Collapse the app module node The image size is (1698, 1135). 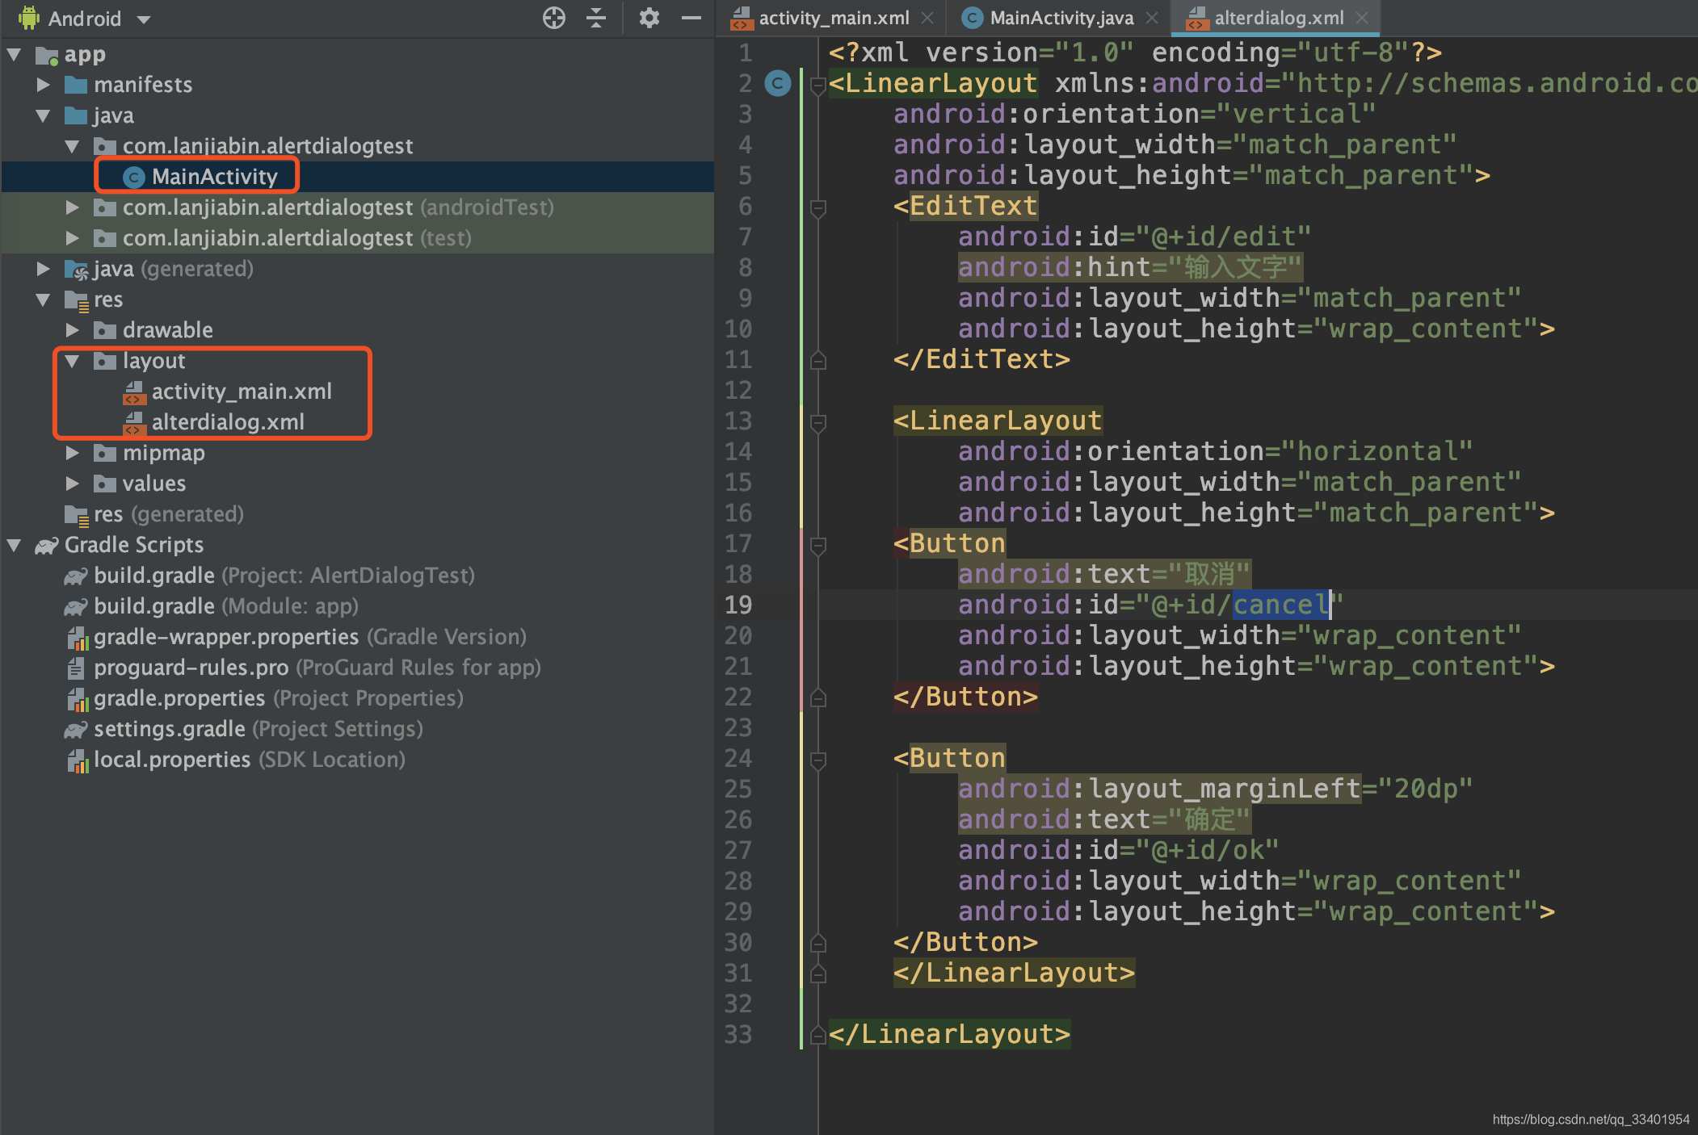click(15, 54)
